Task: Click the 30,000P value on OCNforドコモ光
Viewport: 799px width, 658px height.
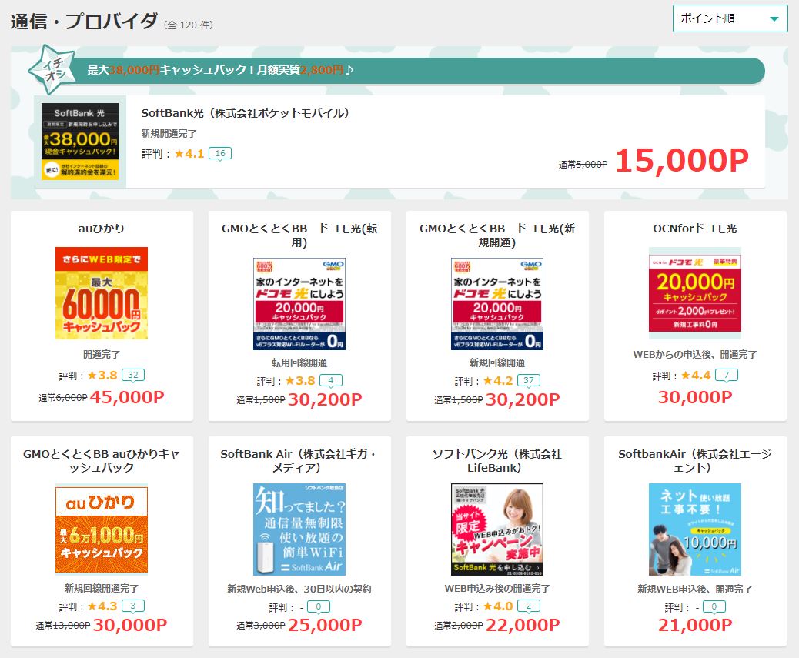Action: 695,397
